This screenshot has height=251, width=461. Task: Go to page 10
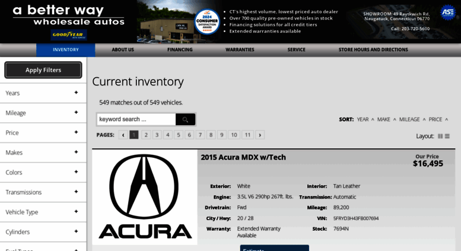click(x=234, y=135)
